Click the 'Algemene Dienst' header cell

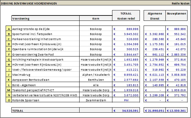coord(155,15)
